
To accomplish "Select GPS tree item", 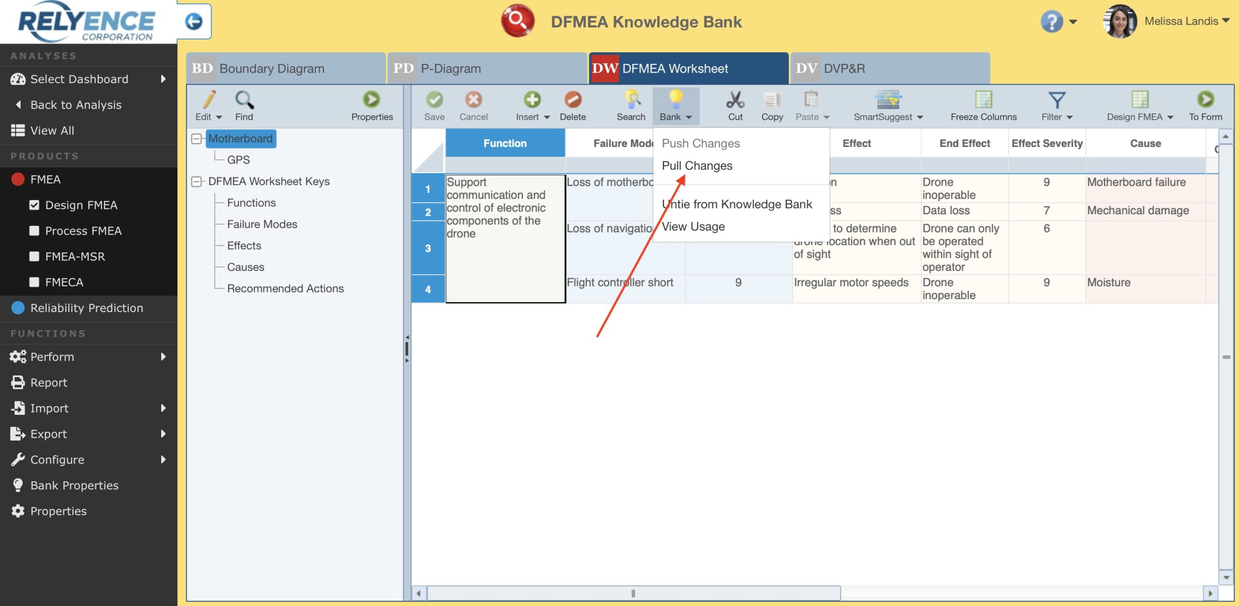I will pos(238,160).
